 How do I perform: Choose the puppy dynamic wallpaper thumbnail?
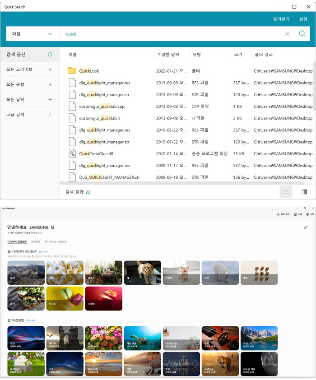tap(142, 273)
